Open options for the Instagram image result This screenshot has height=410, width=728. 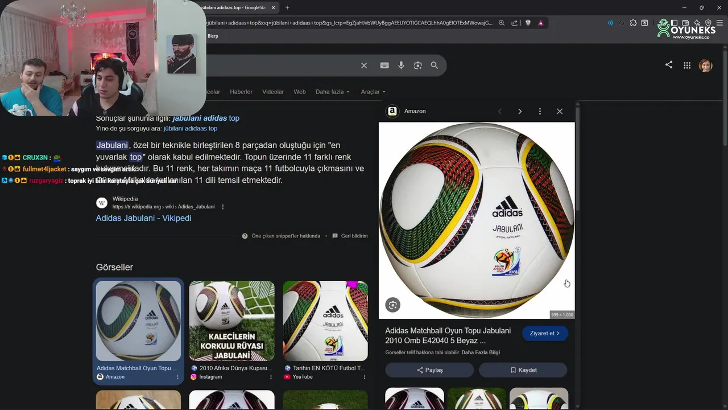click(271, 377)
